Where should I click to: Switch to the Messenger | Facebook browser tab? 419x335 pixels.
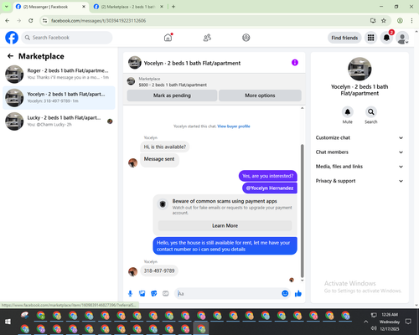[x=50, y=7]
